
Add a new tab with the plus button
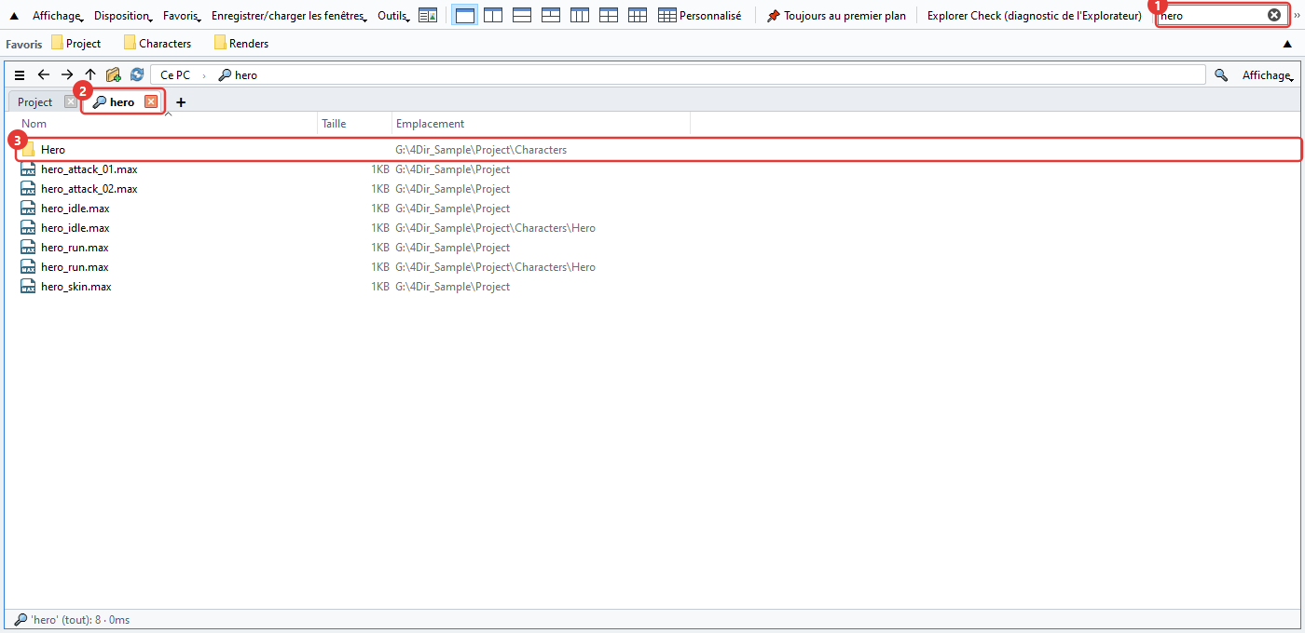181,102
